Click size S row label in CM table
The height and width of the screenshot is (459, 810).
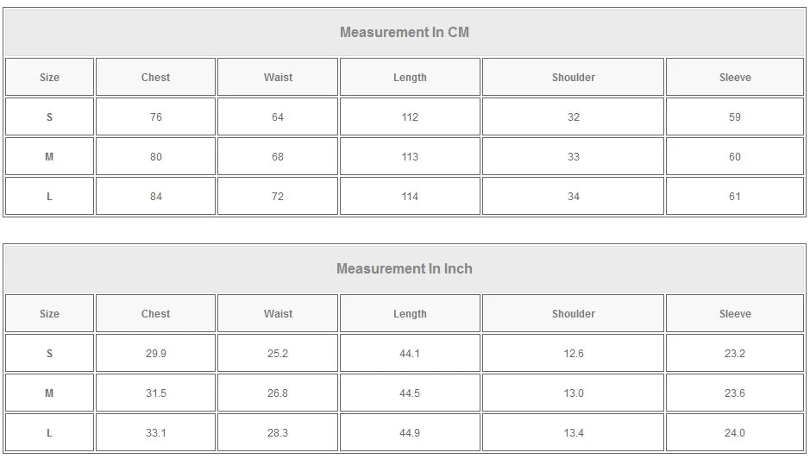point(49,117)
